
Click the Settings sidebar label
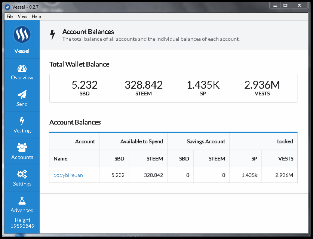[x=22, y=184]
